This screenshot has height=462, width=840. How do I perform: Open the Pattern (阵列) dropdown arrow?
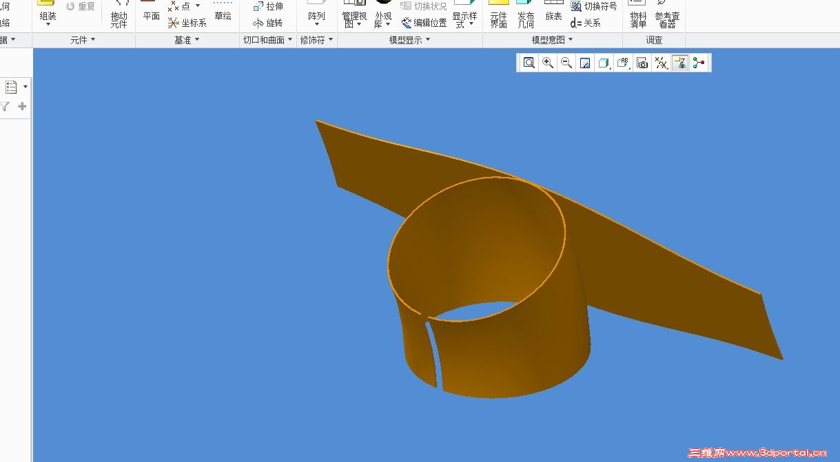point(316,25)
